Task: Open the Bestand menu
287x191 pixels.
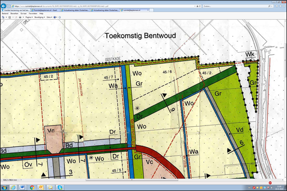Action: click(x=5, y=14)
